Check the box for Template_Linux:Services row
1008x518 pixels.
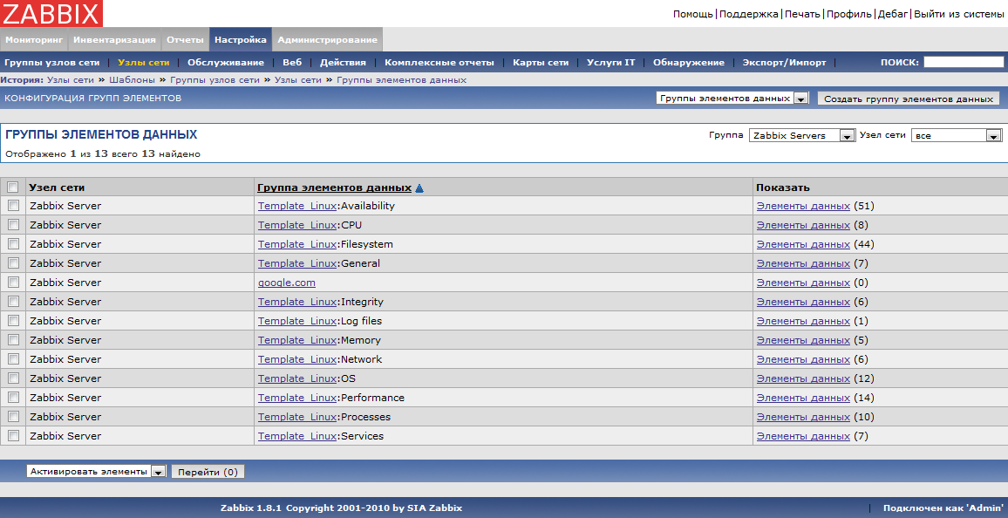click(13, 436)
